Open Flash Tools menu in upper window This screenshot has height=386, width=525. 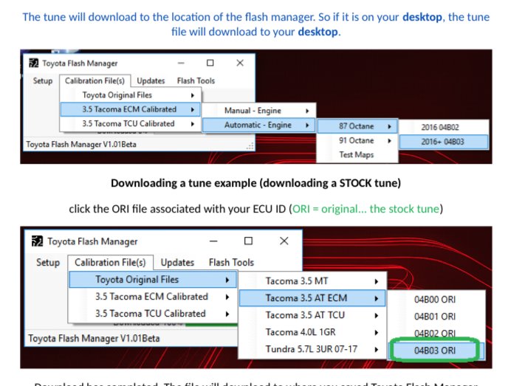(x=196, y=80)
